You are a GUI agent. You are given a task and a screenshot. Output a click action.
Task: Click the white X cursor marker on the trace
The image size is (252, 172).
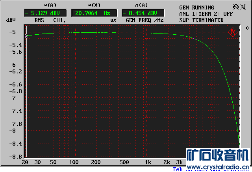click(27, 36)
